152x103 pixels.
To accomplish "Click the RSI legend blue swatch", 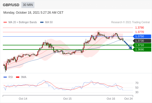I will pyautogui.click(x=5, y=77).
